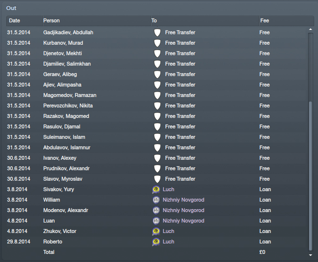
Task: Click the free transfer shield for Ivanov, Alexey
Action: point(157,158)
